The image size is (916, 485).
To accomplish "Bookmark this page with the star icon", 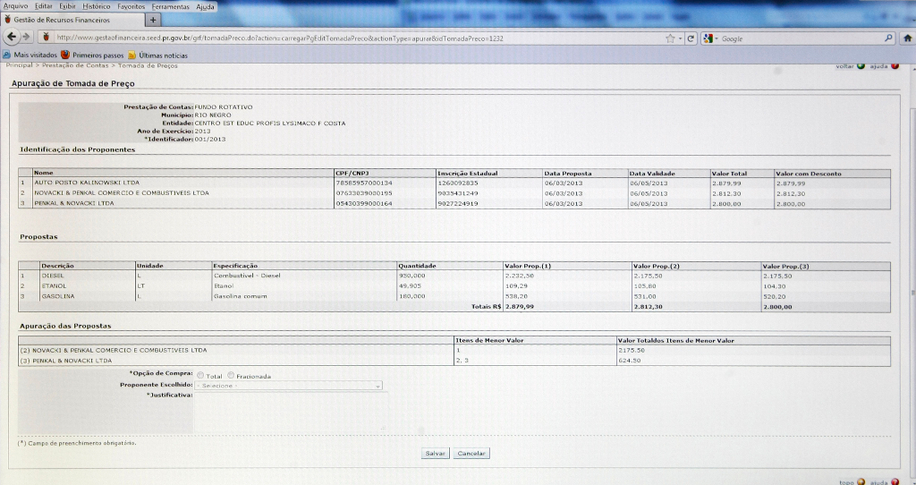I will coord(669,38).
